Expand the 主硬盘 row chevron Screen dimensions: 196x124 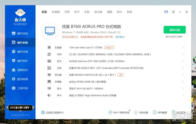[183, 82]
